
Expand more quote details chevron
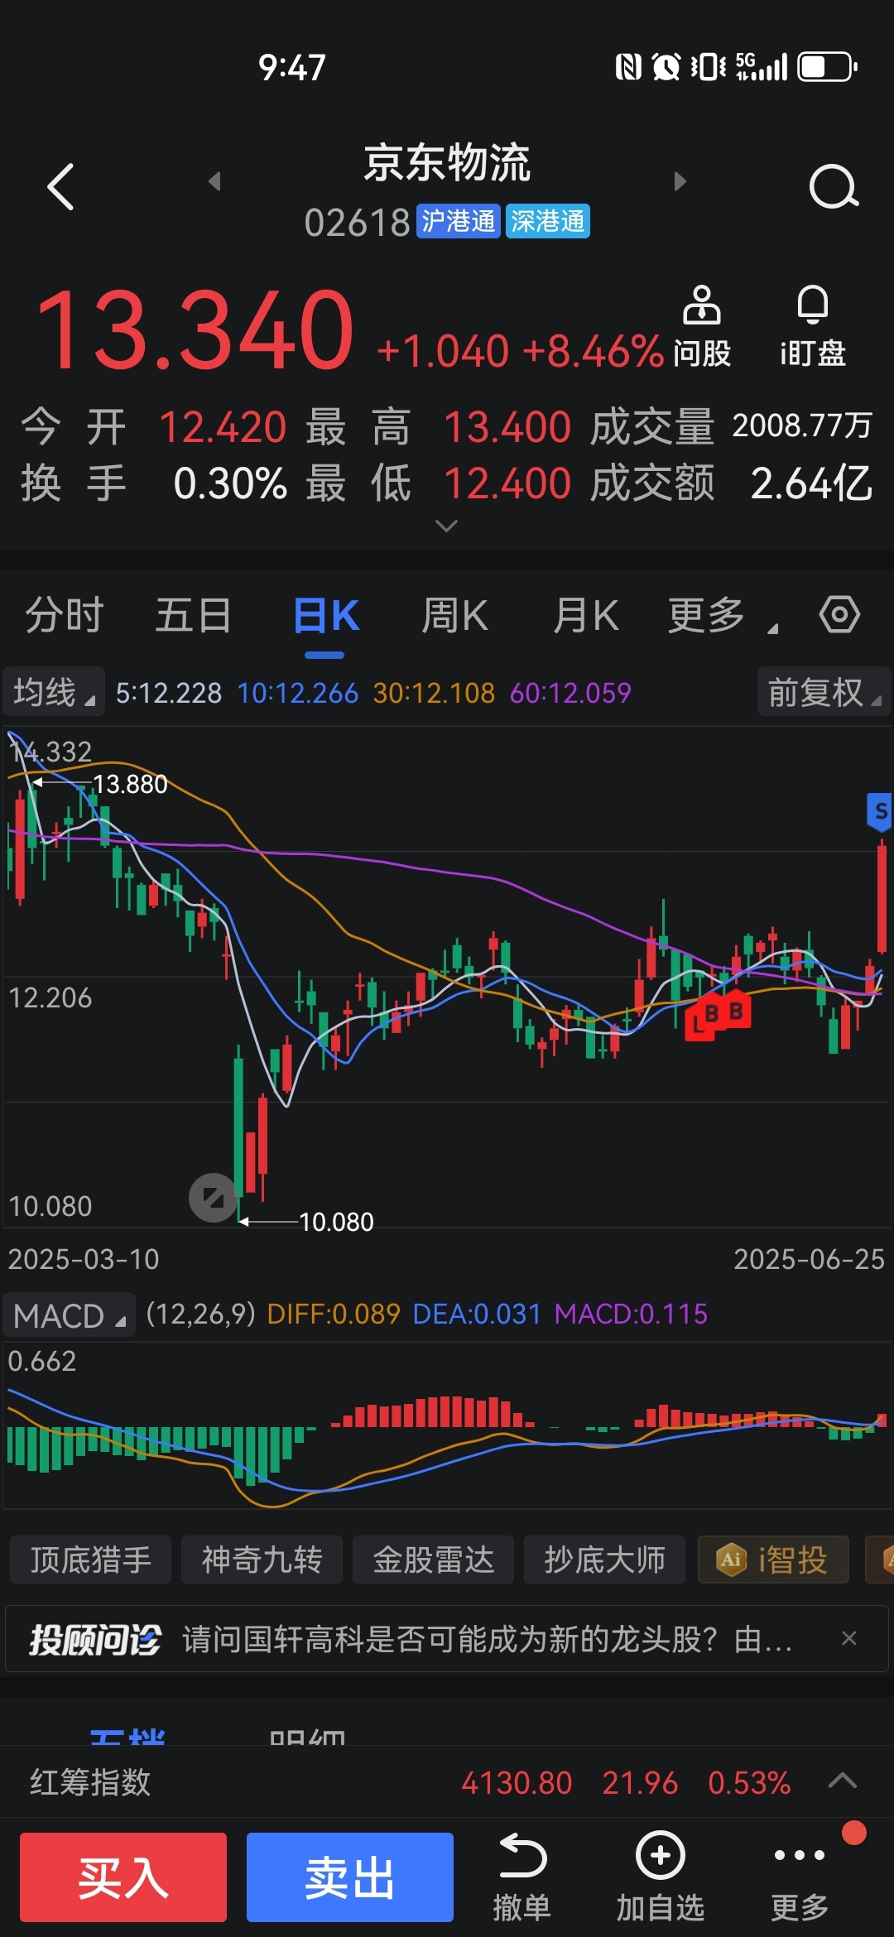pos(446,526)
